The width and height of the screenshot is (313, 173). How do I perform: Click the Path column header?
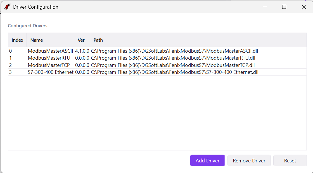point(174,40)
